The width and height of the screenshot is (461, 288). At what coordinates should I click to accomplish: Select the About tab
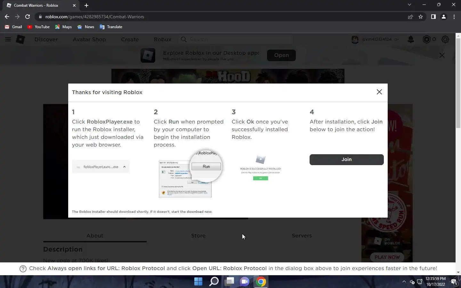[x=95, y=236]
